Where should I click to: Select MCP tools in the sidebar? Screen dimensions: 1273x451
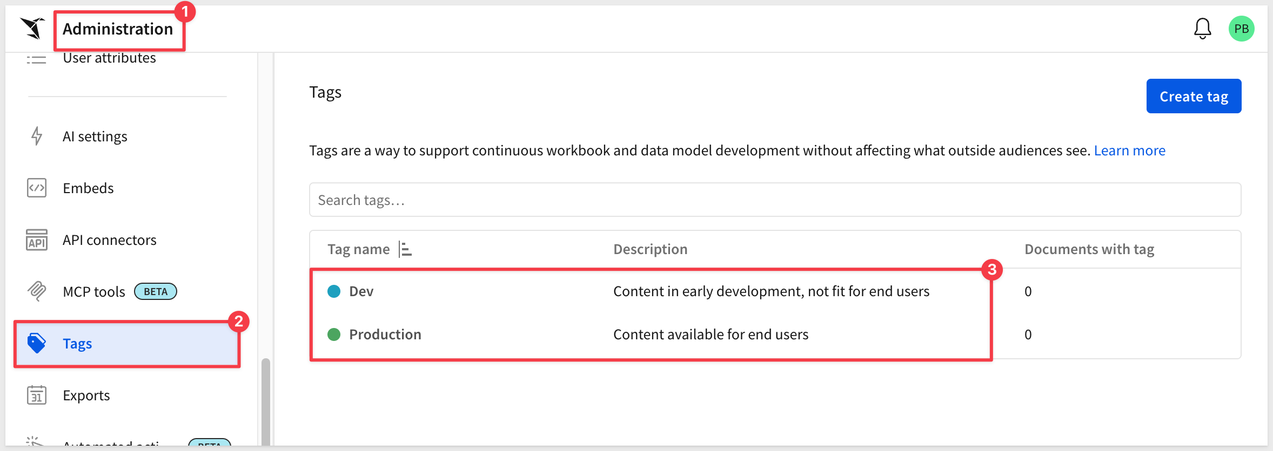click(94, 292)
